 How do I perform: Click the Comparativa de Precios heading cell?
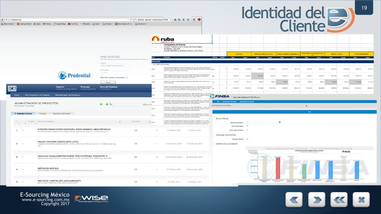[175, 45]
